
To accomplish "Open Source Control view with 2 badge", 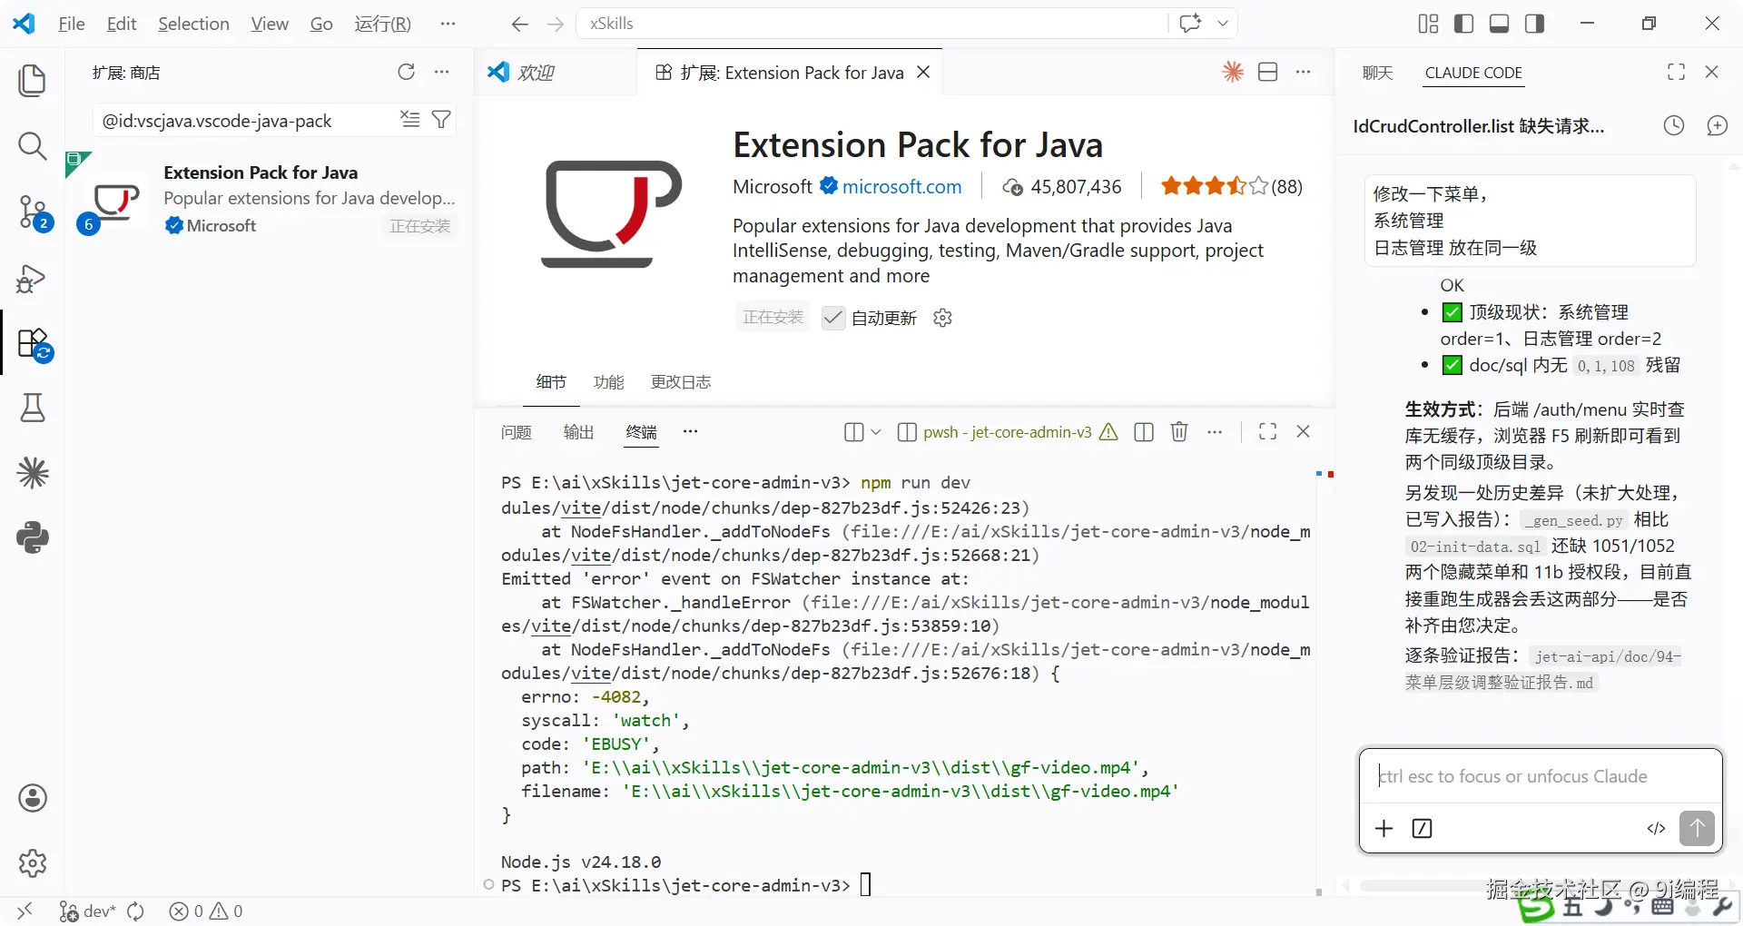I will click(x=34, y=212).
